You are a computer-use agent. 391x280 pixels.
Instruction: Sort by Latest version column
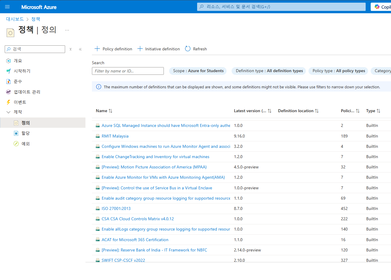(253, 111)
